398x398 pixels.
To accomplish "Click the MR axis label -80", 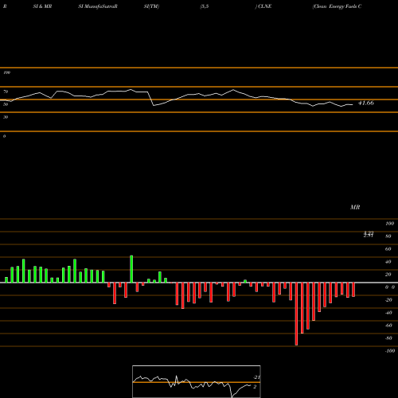I will tap(388, 338).
